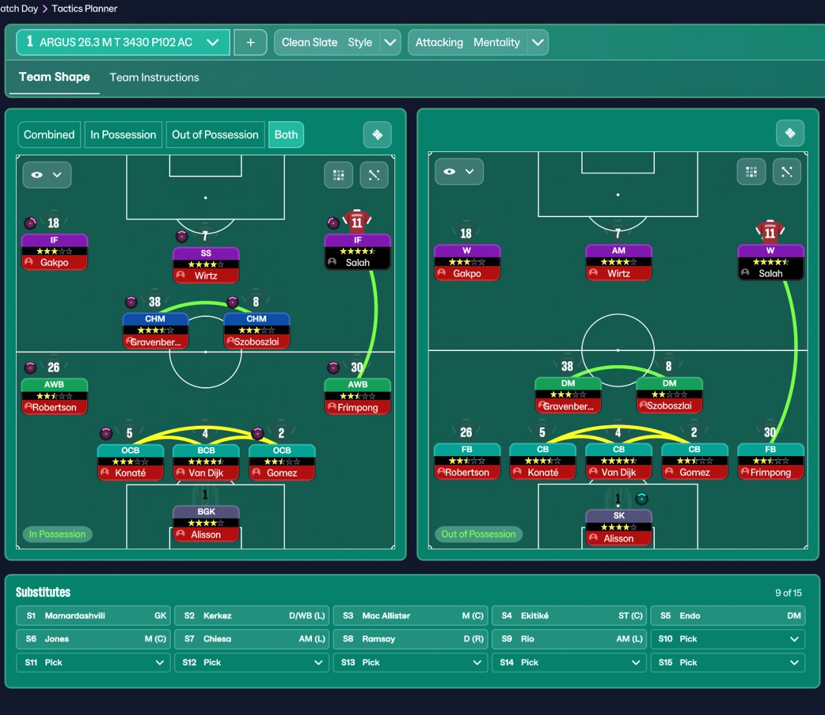825x715 pixels.
Task: Click purple icon beside Salah's shirt in possession
Action: 333,223
